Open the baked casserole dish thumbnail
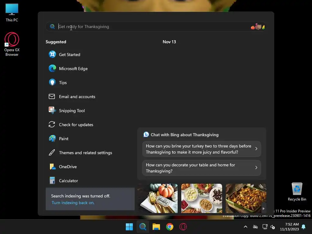The width and height of the screenshot is (312, 234). [246, 198]
